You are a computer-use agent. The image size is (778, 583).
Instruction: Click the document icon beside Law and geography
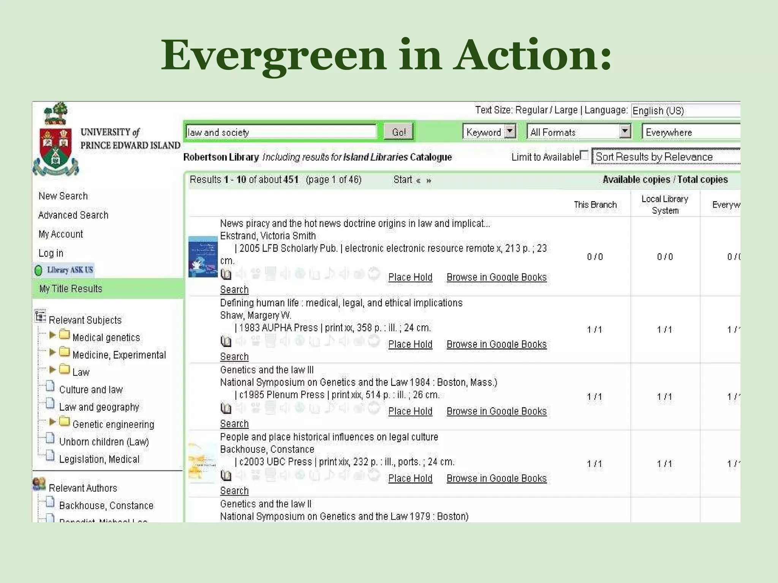tap(50, 404)
